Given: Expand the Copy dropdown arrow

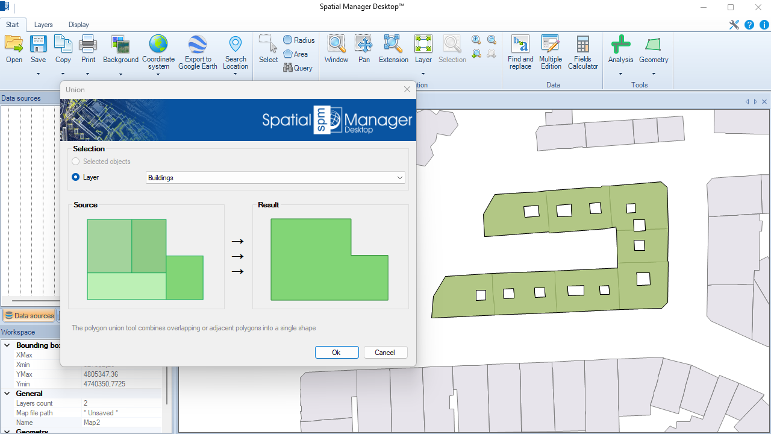Looking at the screenshot, I should (63, 74).
